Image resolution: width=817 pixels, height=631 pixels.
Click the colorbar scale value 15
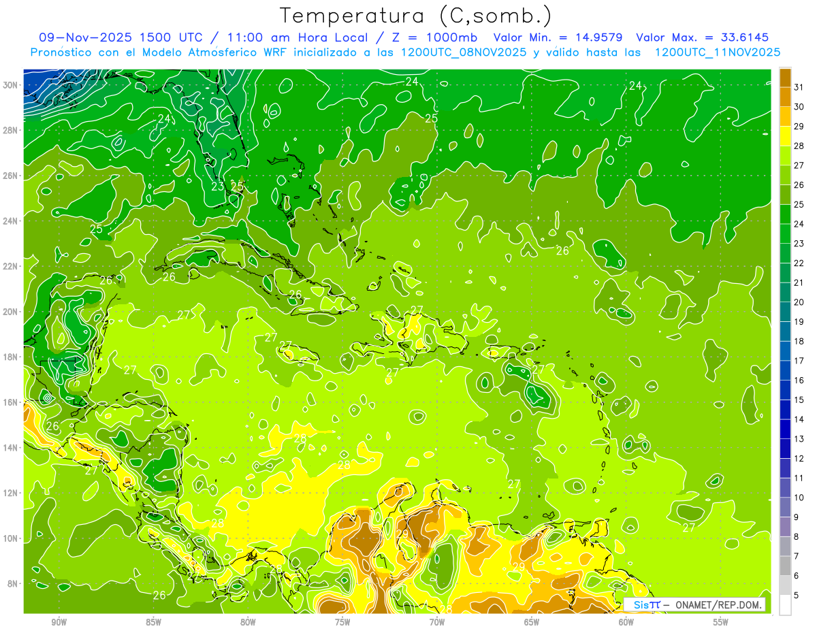[799, 400]
